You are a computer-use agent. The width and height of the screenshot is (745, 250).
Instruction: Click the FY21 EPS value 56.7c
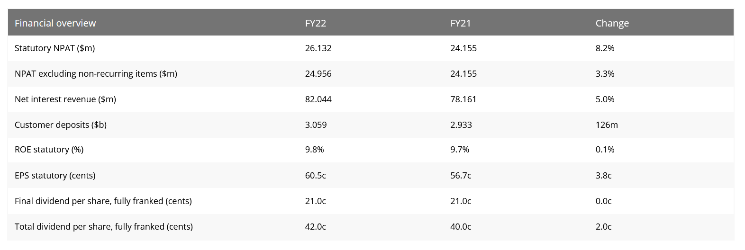460,176
